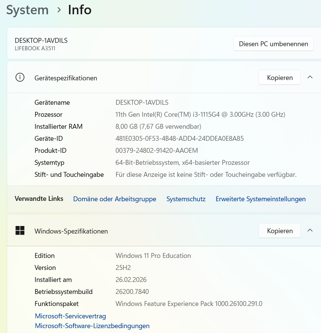The width and height of the screenshot is (321, 333).
Task: Click the Geräte-ID label
Action: click(49, 139)
